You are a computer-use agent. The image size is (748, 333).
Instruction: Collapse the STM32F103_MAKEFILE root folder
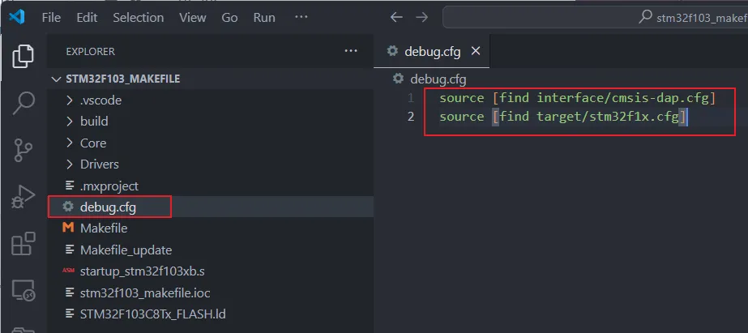tap(115, 79)
